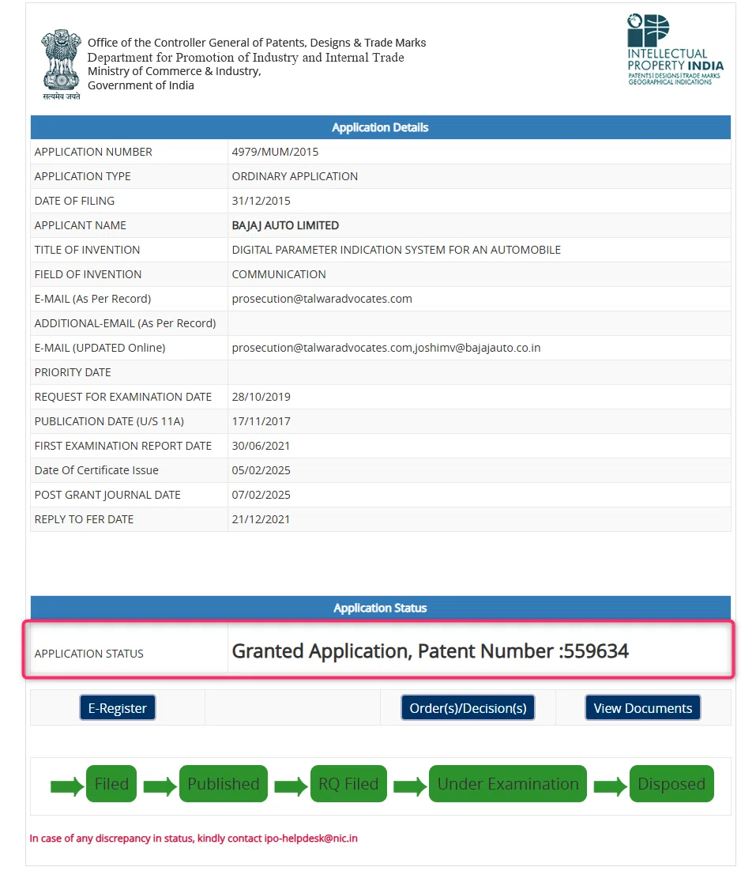Click the FIRST EXAMINATION REPORT DATE label
The image size is (741, 886).
point(123,446)
